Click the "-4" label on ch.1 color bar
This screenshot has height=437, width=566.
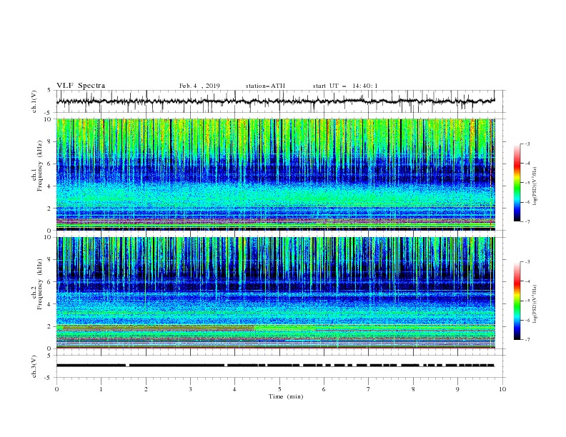pos(527,164)
